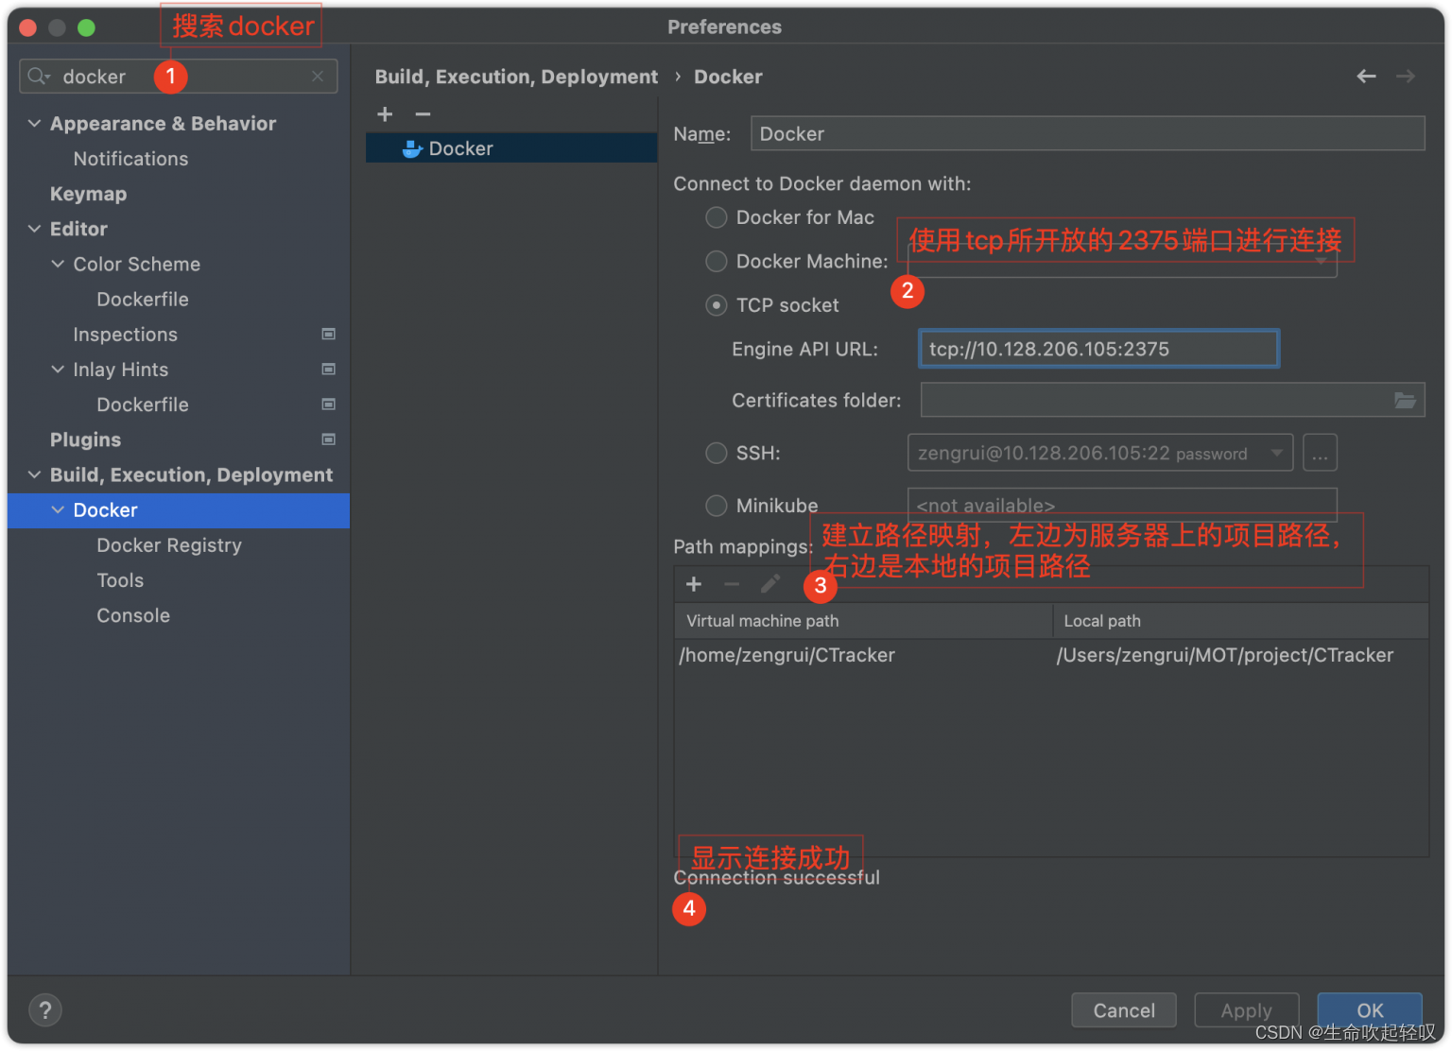Collapse Inlay Hints subtree
The height and width of the screenshot is (1051, 1452).
coord(58,369)
